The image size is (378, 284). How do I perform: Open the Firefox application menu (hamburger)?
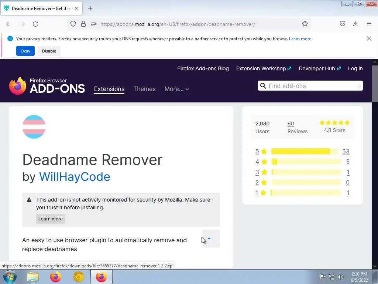(369, 24)
